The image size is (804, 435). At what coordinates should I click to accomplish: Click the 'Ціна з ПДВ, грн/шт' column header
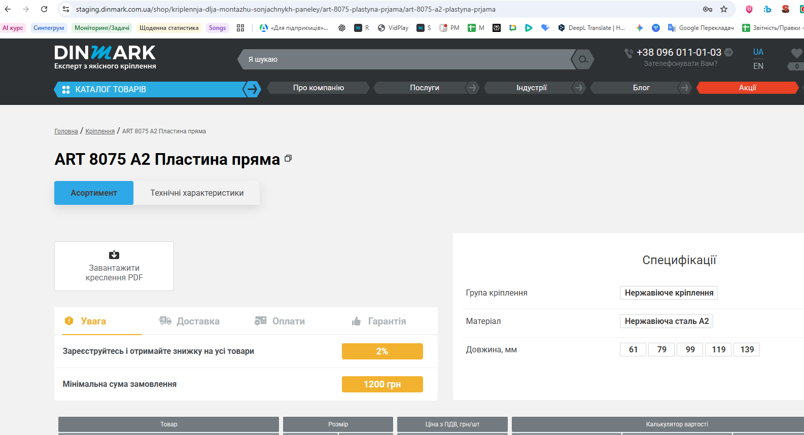pos(452,424)
